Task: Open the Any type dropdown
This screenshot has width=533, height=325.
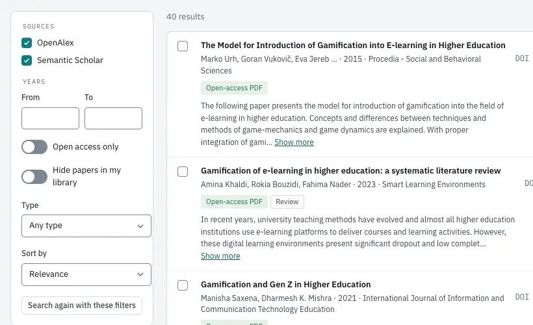Action: 86,226
